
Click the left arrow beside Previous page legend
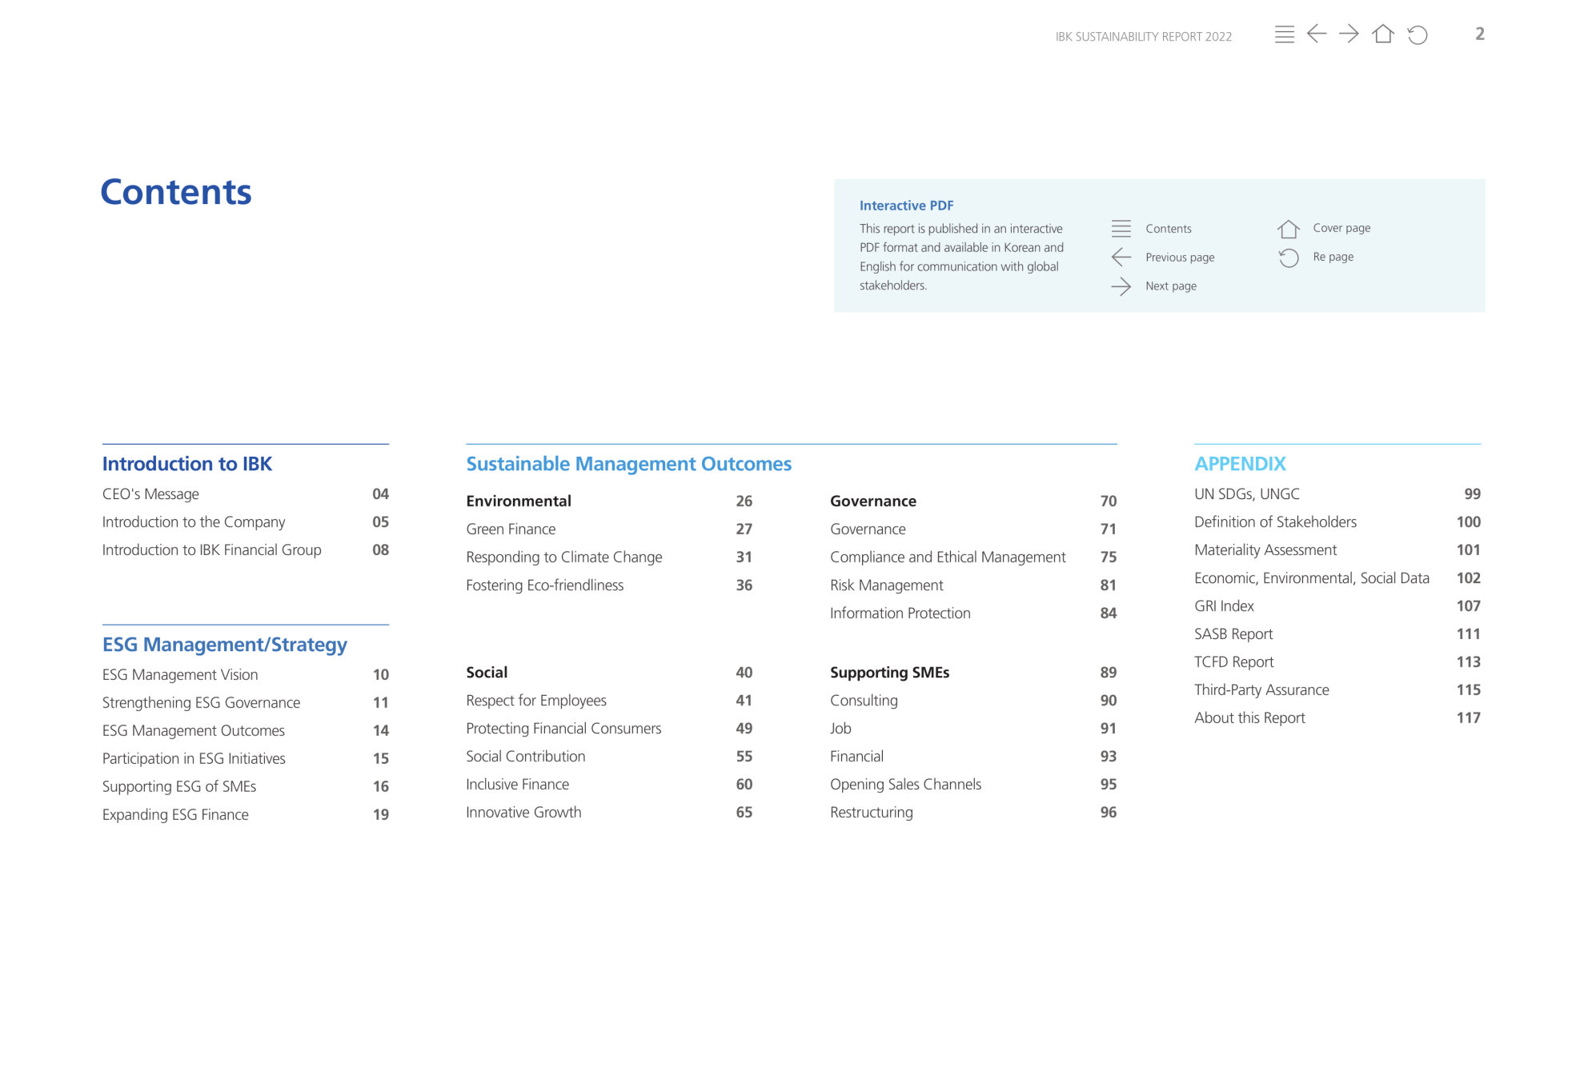(x=1121, y=258)
